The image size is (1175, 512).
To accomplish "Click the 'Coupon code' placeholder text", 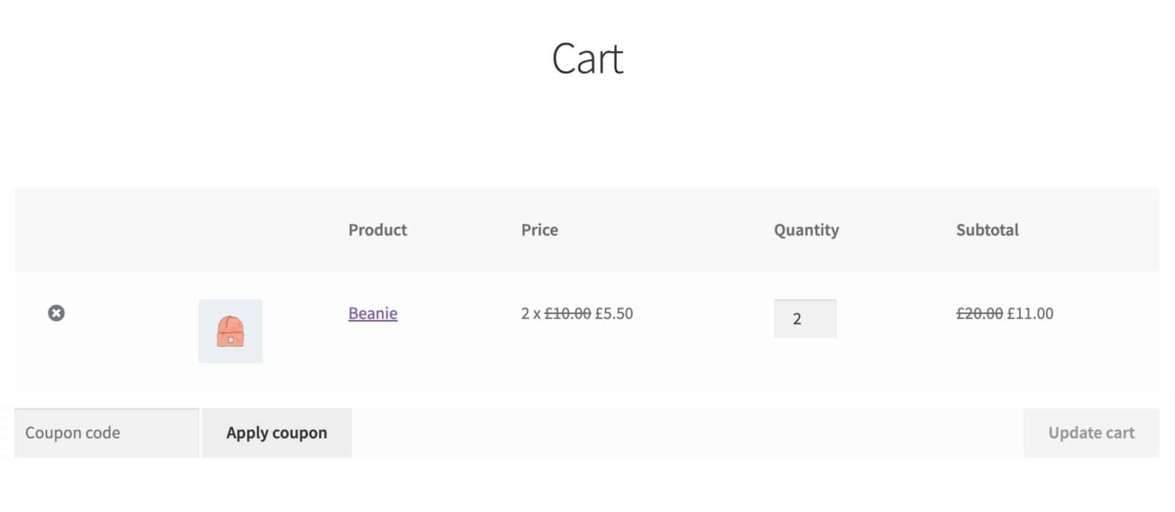I will [73, 433].
